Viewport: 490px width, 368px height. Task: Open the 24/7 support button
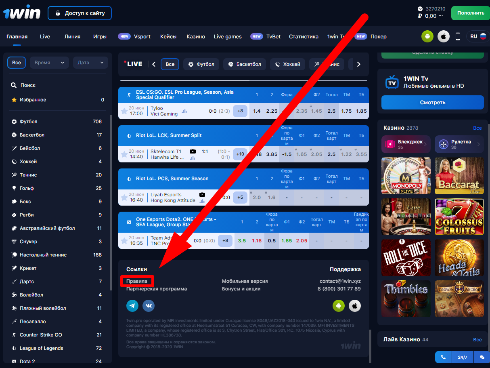pyautogui.click(x=463, y=357)
